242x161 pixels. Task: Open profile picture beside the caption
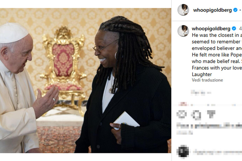coord(183,31)
